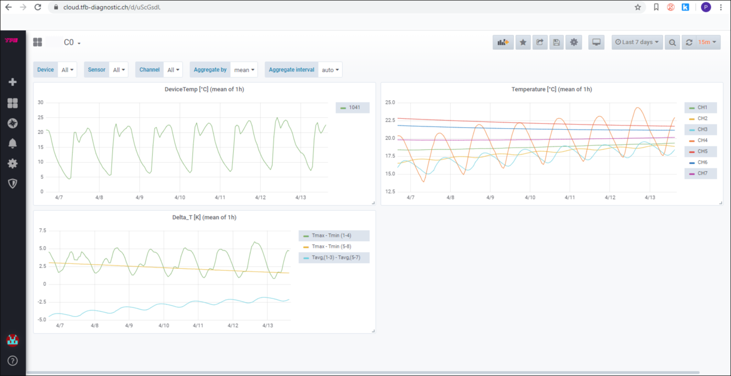Image resolution: width=731 pixels, height=376 pixels.
Task: Star this dashboard as favorite
Action: 523,42
